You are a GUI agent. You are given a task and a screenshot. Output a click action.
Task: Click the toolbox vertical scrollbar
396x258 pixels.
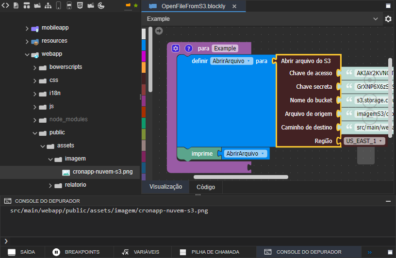pyautogui.click(x=150, y=60)
